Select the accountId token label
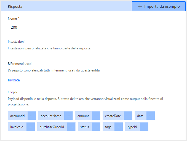Image resolution: width=187 pixels, height=141 pixels. pyautogui.click(x=18, y=116)
